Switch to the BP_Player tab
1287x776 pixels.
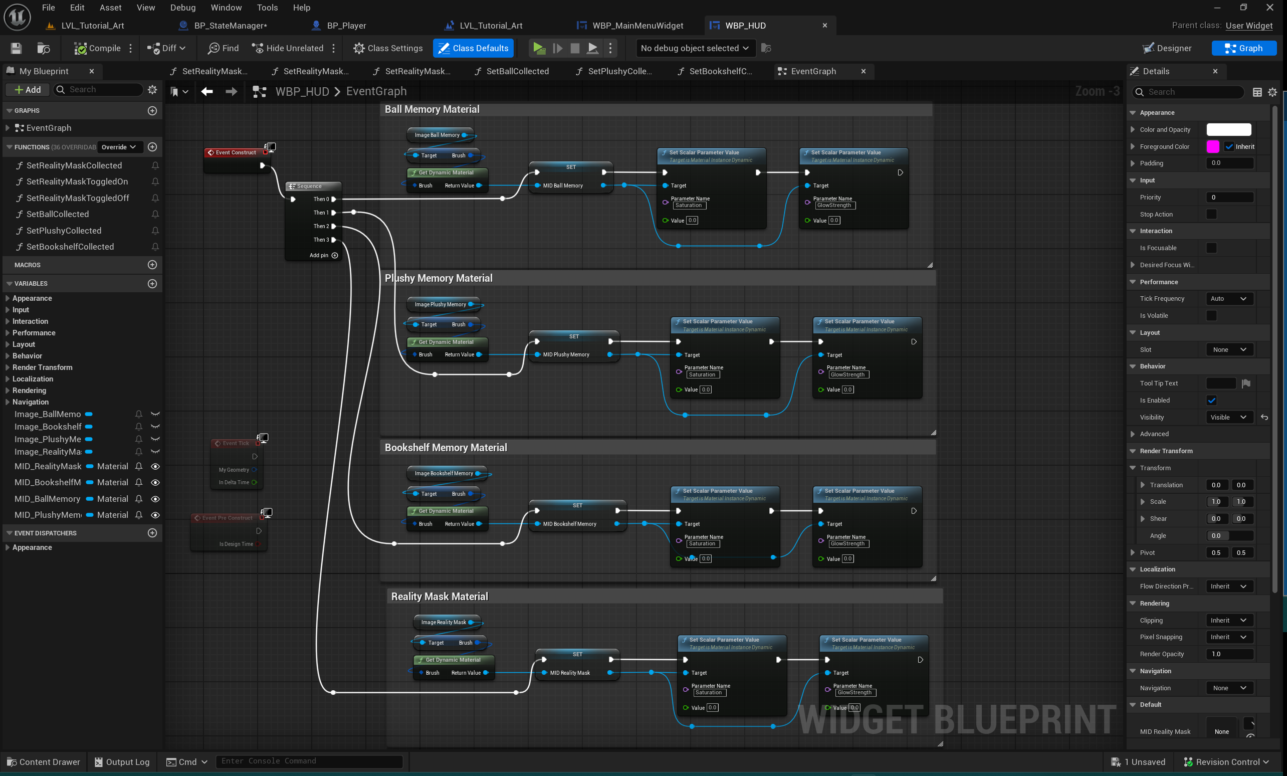pos(347,25)
